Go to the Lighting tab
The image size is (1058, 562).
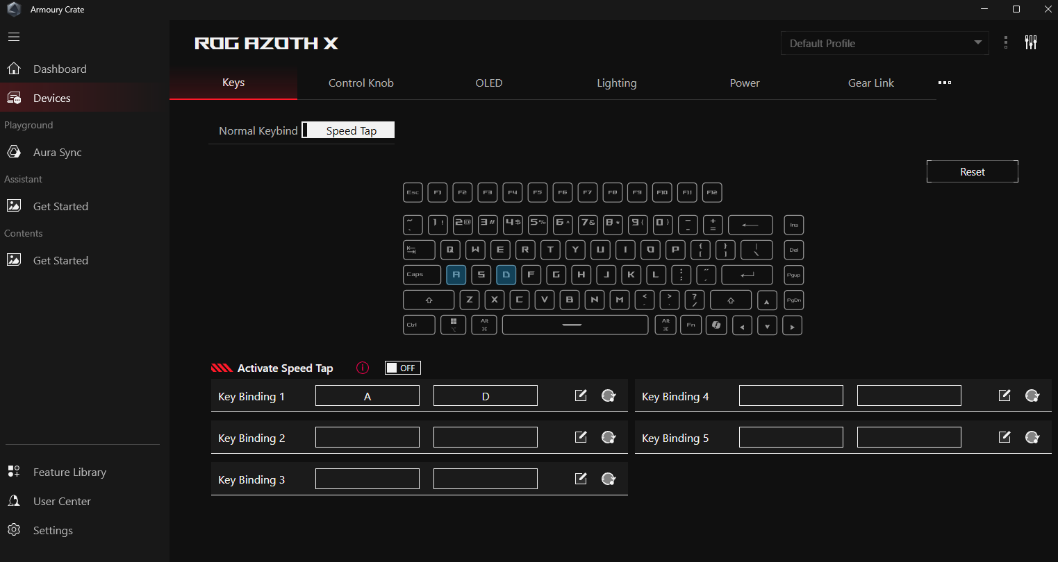click(x=617, y=83)
